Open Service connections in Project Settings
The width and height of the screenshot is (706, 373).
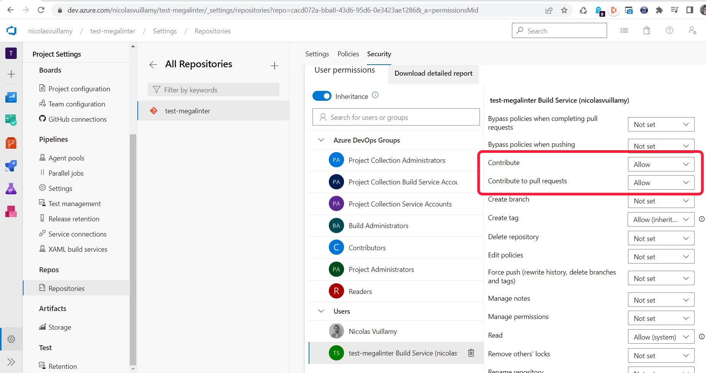tap(77, 234)
